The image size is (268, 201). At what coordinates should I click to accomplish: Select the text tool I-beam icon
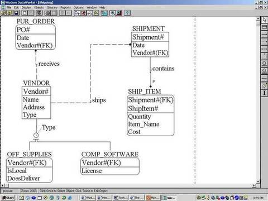tap(264, 93)
